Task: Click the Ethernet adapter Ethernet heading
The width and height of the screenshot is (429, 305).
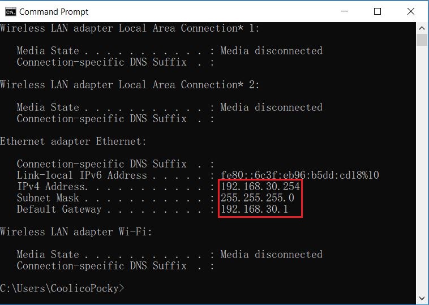Action: [73, 141]
